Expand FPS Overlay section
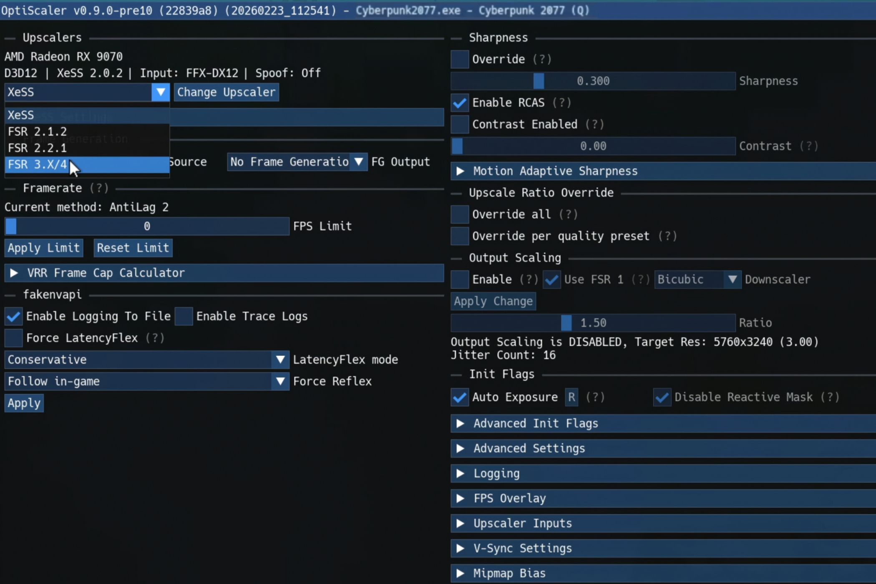Screen dimensions: 876x584 coord(663,498)
